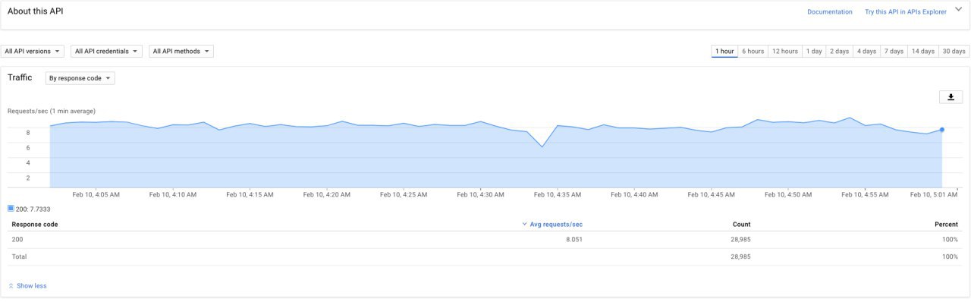Image resolution: width=971 pixels, height=302 pixels.
Task: Select the 1 hour time range
Action: point(725,52)
